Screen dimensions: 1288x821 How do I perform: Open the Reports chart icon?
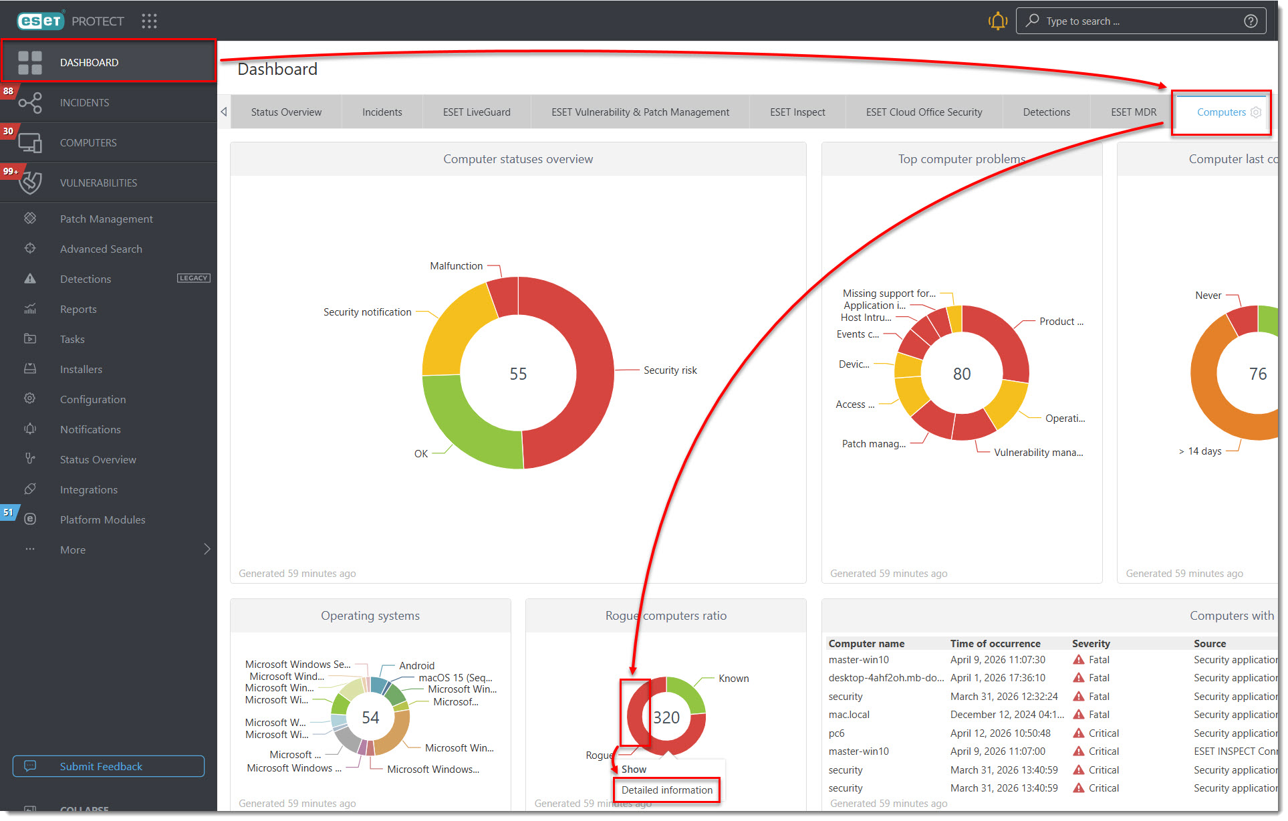[29, 309]
